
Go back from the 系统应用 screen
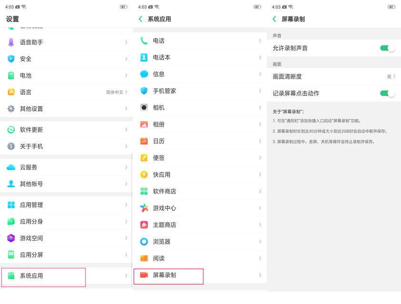(140, 19)
